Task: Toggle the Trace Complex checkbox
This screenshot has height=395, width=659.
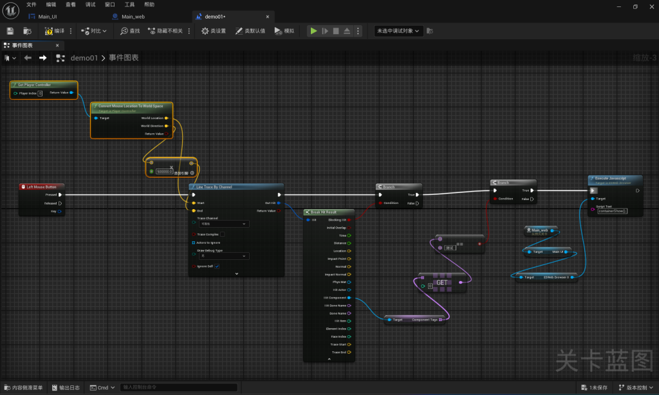Action: click(223, 234)
